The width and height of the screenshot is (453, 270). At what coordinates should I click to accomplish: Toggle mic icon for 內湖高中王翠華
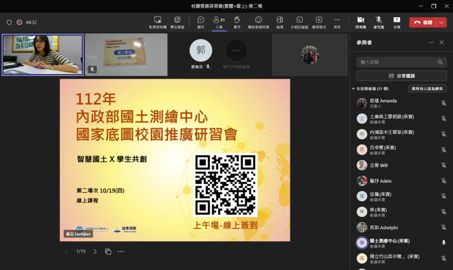click(x=443, y=134)
